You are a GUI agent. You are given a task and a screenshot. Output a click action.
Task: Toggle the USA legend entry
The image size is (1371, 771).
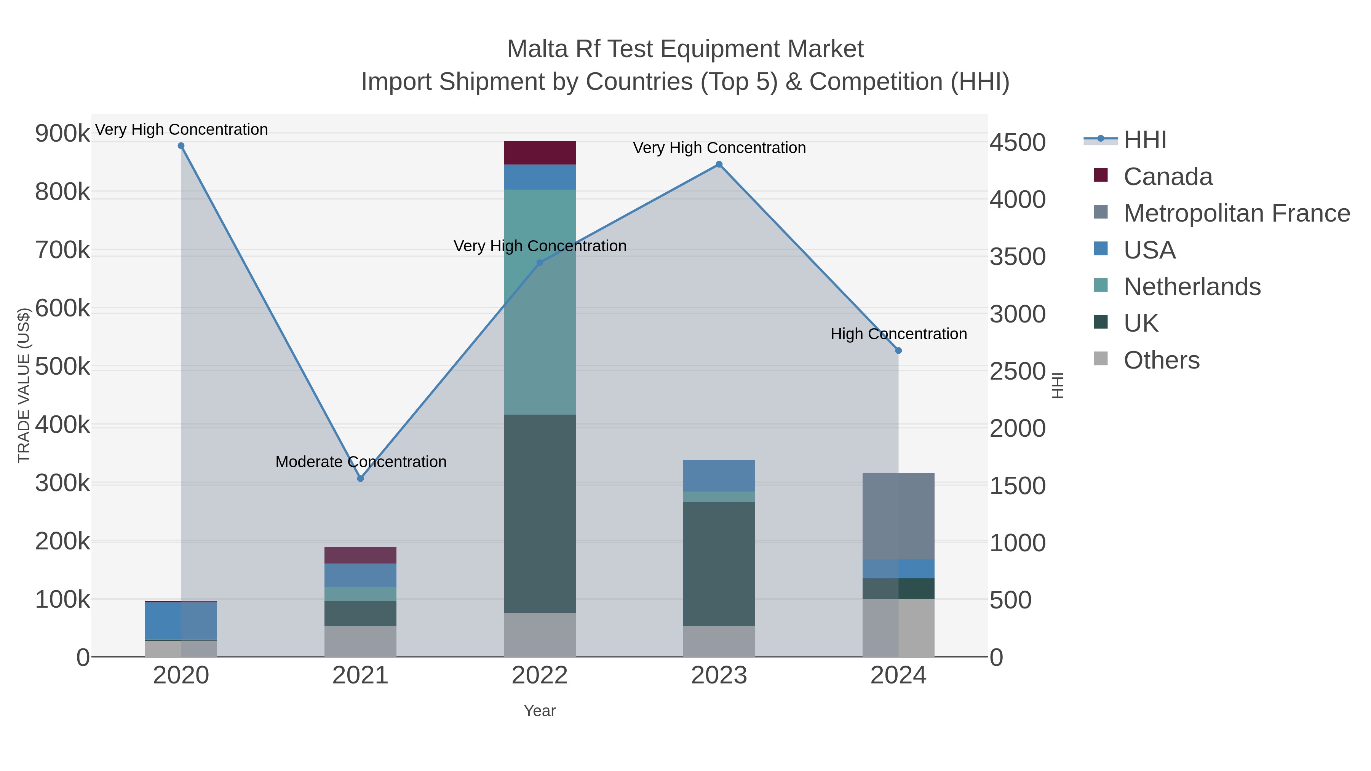(1134, 249)
